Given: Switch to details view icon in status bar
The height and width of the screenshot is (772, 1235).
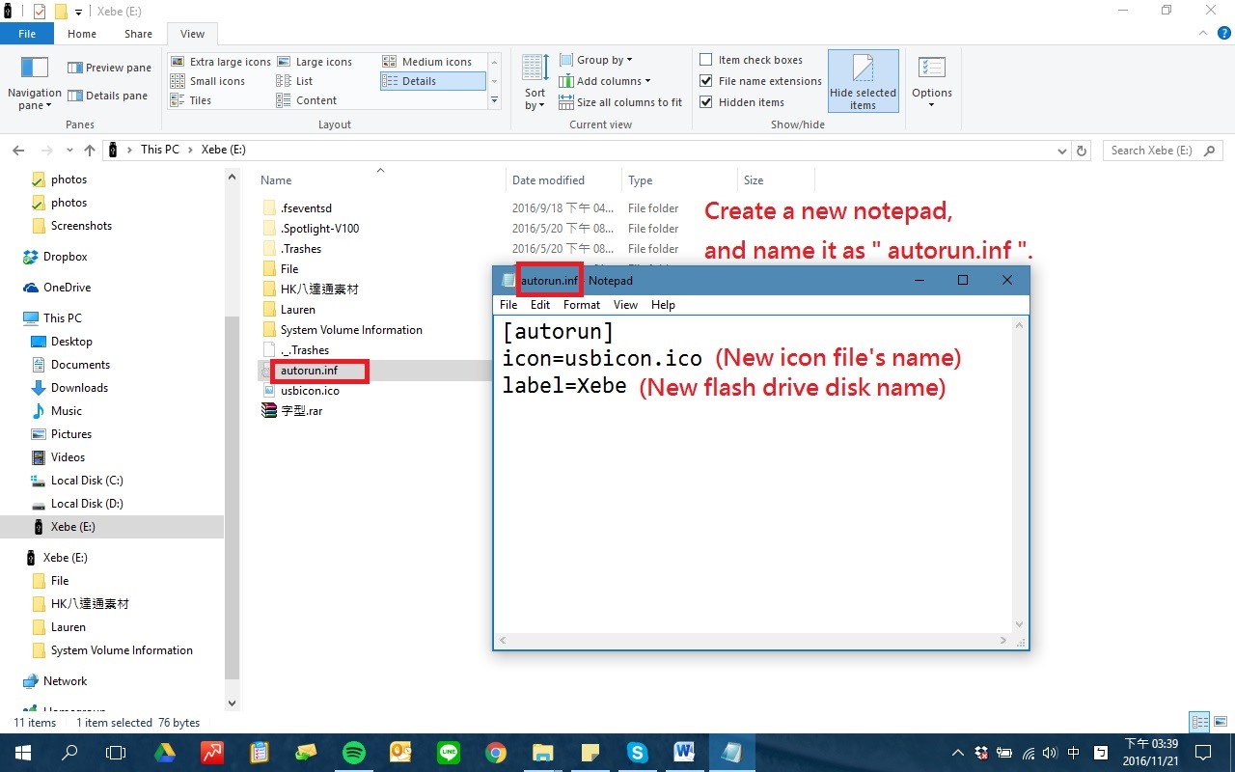Looking at the screenshot, I should pyautogui.click(x=1199, y=722).
